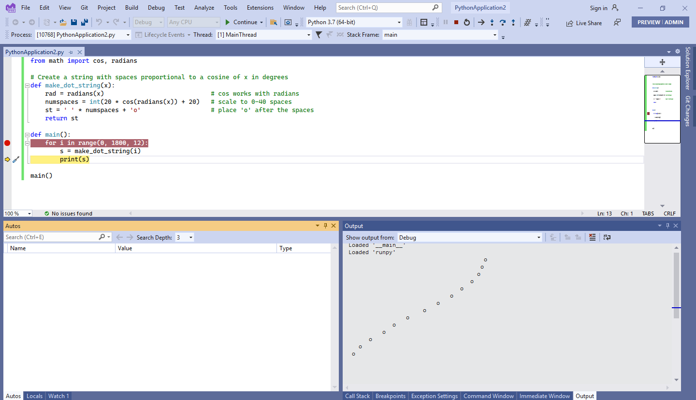The image size is (696, 400).
Task: Switch to the Immediate Window tab
Action: 544,396
